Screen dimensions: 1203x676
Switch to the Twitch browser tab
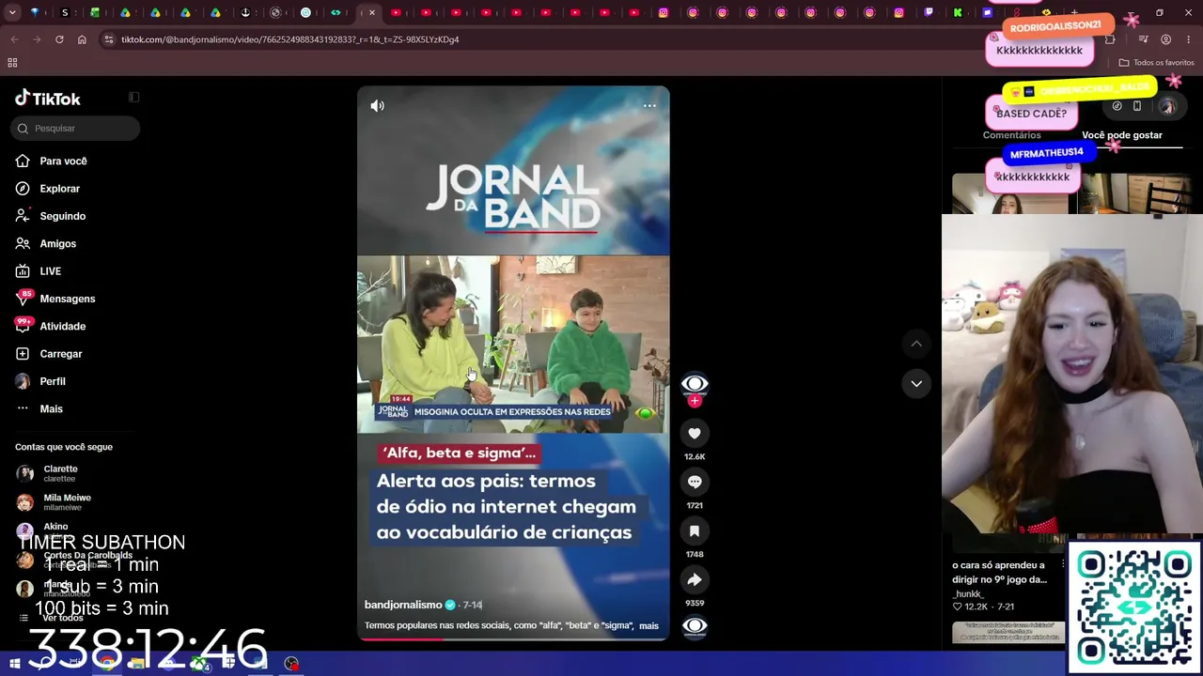point(929,13)
